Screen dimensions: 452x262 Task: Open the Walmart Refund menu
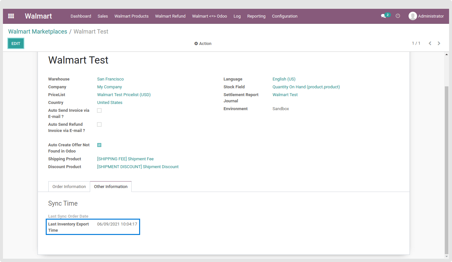click(x=170, y=16)
